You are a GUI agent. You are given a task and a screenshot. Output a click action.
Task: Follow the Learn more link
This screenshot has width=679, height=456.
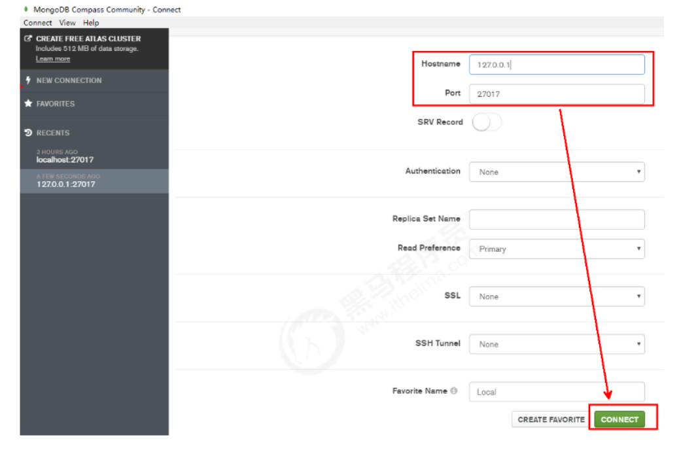(x=53, y=59)
